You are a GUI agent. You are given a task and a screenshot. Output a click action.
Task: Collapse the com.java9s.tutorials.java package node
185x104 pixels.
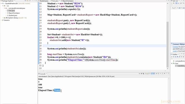[x=5, y=8]
